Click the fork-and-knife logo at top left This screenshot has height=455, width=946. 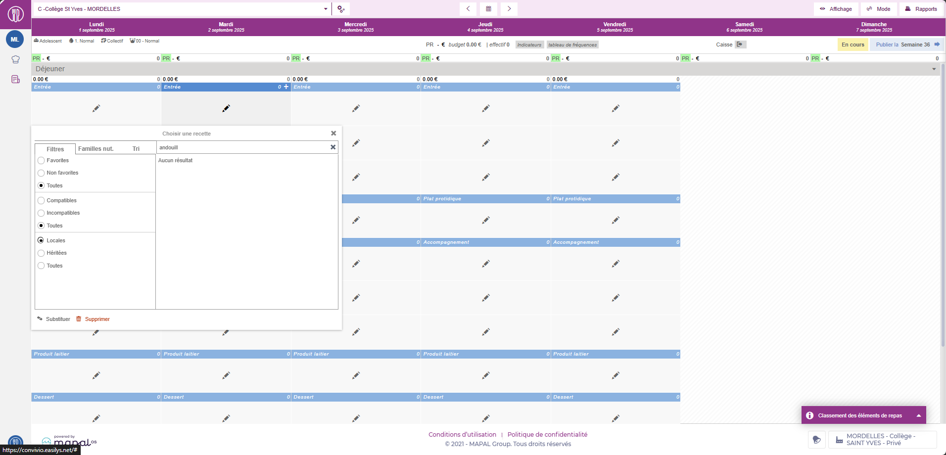[15, 14]
